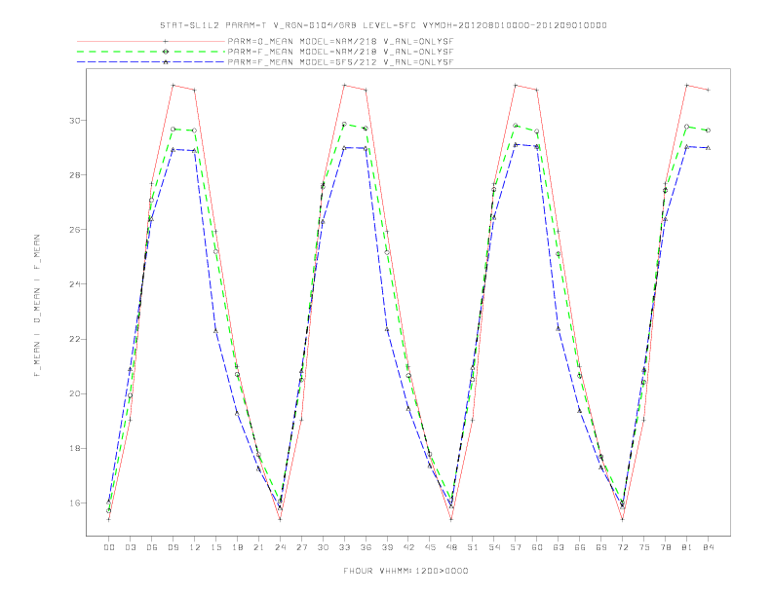Click x-axis tick label 63
772x596 pixels.
tap(559, 547)
